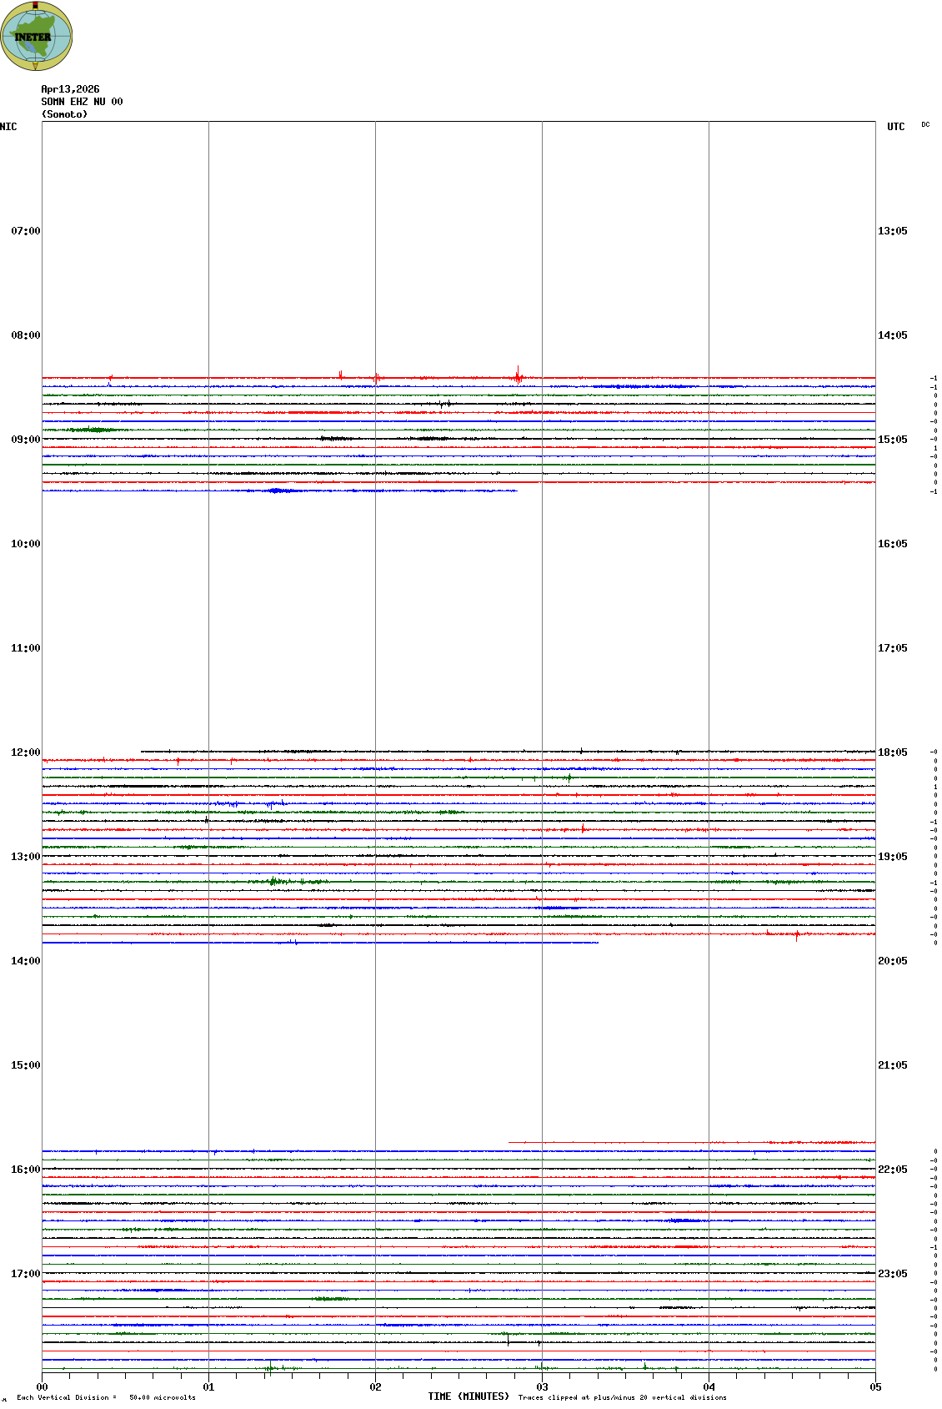Click the Apr13,2026 date label
The height and width of the screenshot is (1409, 942).
coord(70,89)
